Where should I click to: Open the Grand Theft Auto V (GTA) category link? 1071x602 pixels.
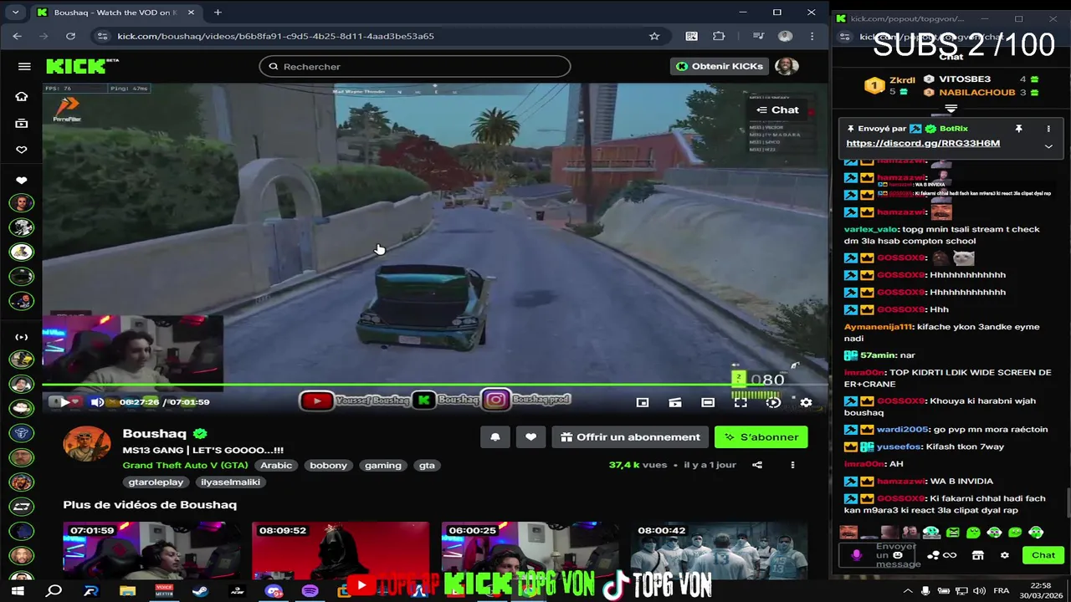pyautogui.click(x=185, y=465)
